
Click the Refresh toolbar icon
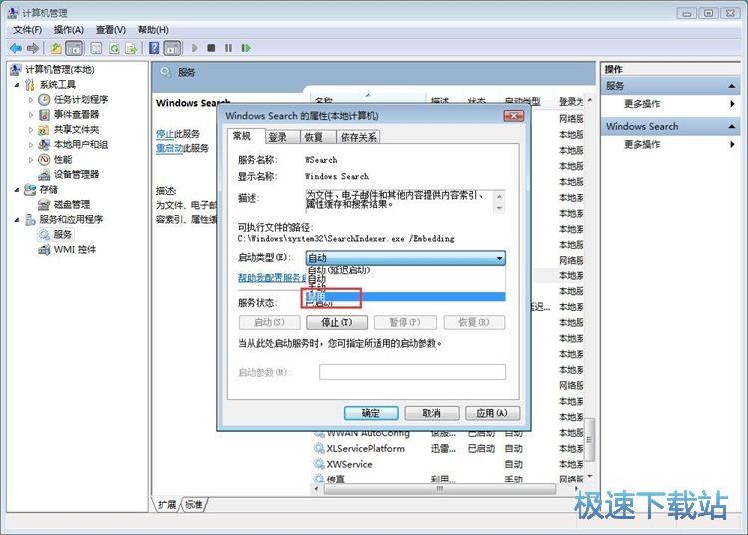(x=114, y=48)
